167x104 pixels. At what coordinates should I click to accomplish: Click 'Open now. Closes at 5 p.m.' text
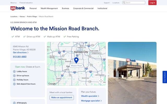(28, 67)
